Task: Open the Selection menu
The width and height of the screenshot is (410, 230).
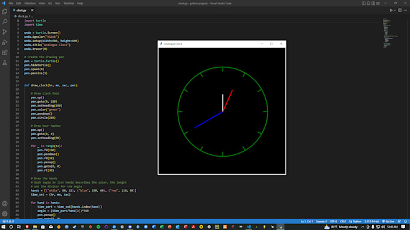Action: click(x=30, y=4)
